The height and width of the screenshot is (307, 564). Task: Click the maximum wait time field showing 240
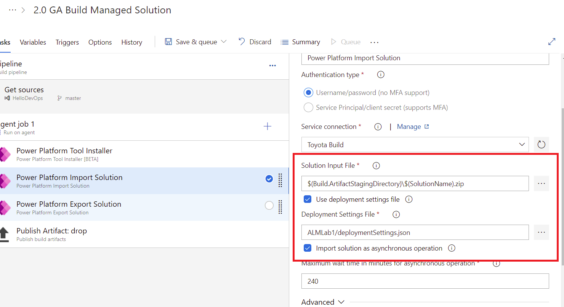coord(425,281)
